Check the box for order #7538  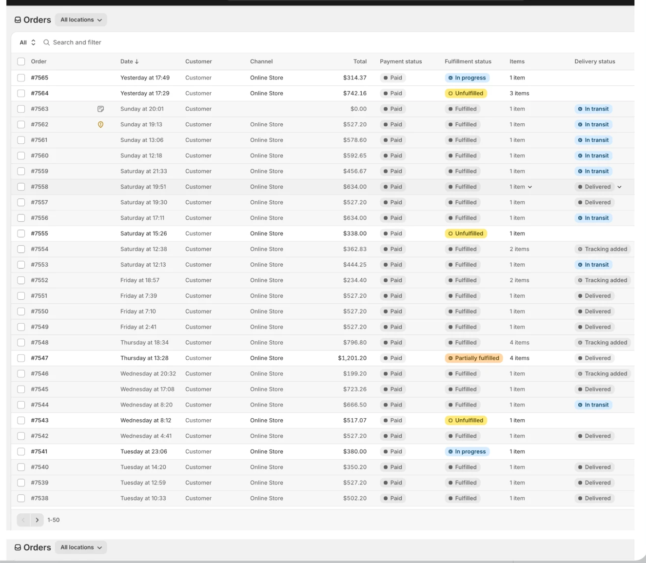21,498
